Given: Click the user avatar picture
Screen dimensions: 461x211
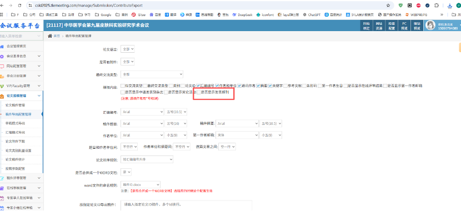Looking at the screenshot, I should 430,26.
